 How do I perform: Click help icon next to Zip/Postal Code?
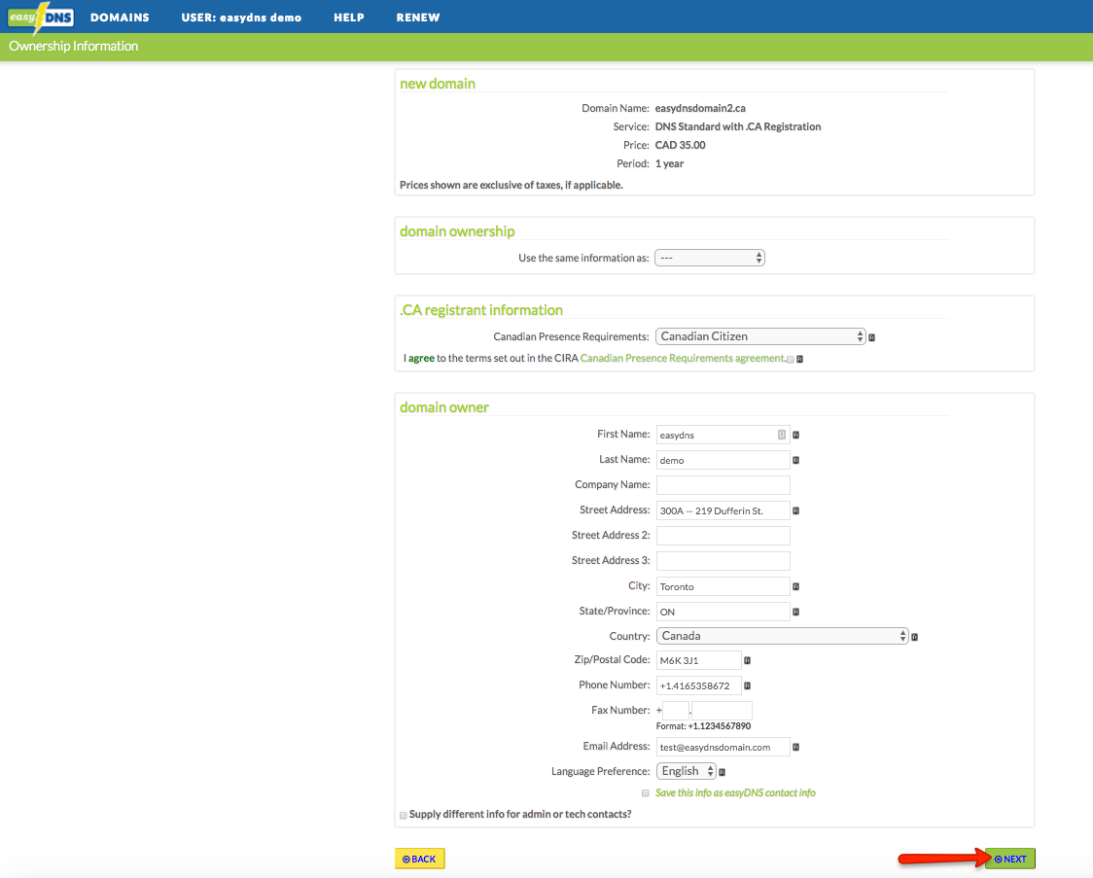(747, 660)
